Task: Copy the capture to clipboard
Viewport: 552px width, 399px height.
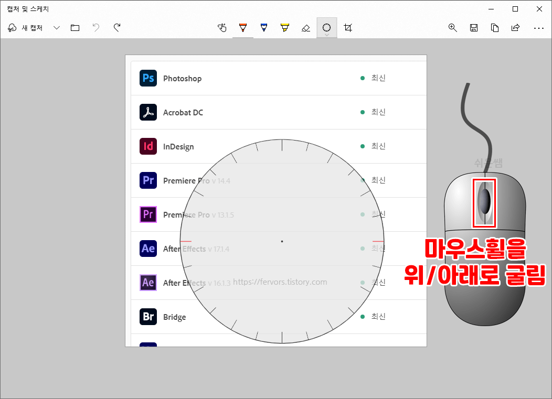Action: pos(495,28)
